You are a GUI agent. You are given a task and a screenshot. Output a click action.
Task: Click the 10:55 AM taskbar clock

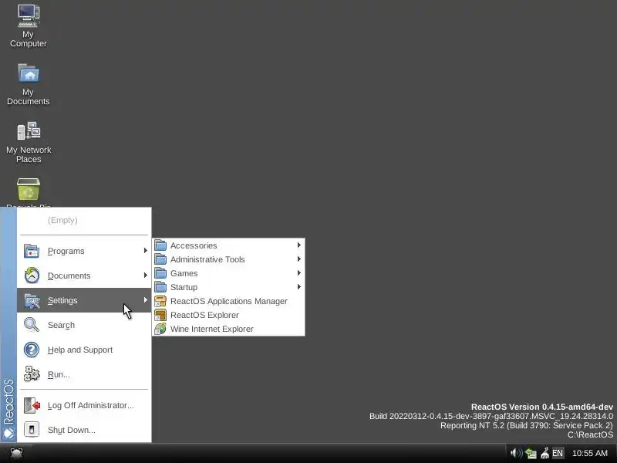click(x=589, y=453)
